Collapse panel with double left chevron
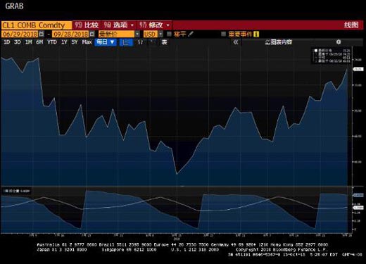The width and height of the screenshot is (366, 264). tap(236, 42)
